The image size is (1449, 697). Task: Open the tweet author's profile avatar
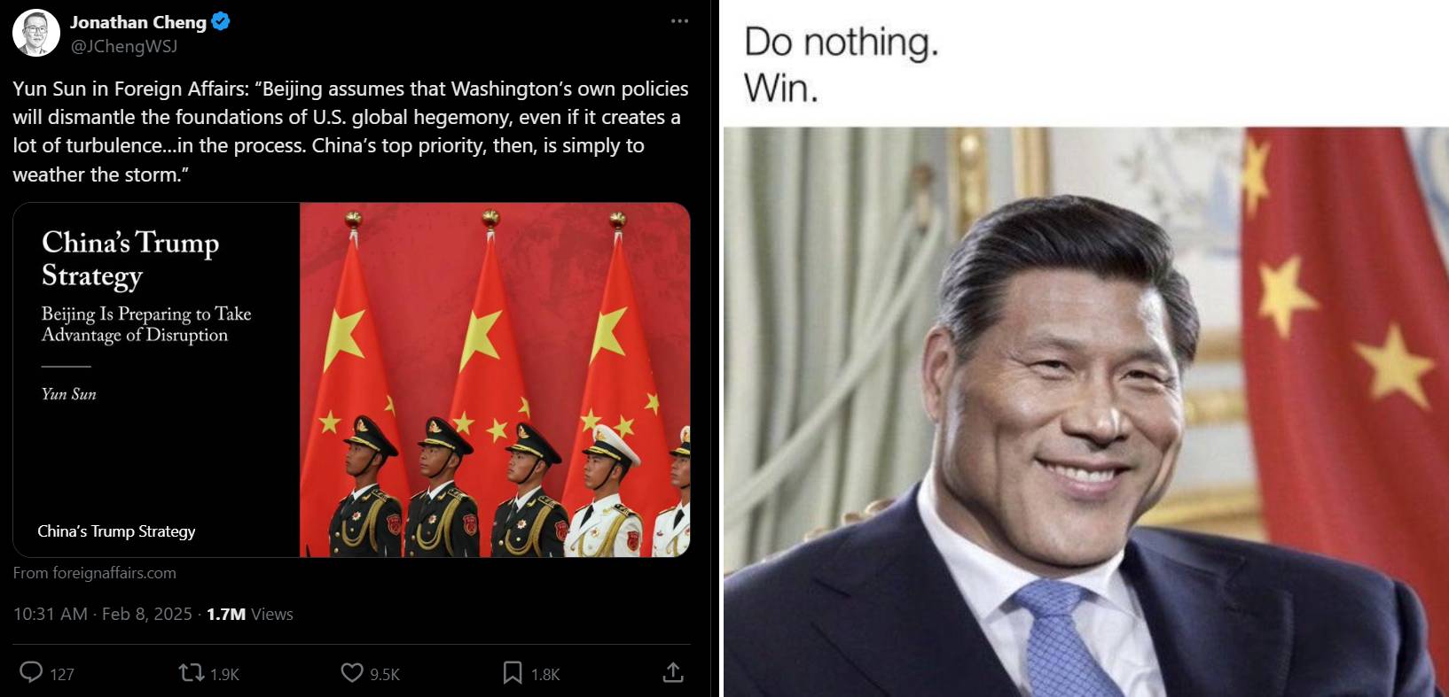(x=35, y=33)
